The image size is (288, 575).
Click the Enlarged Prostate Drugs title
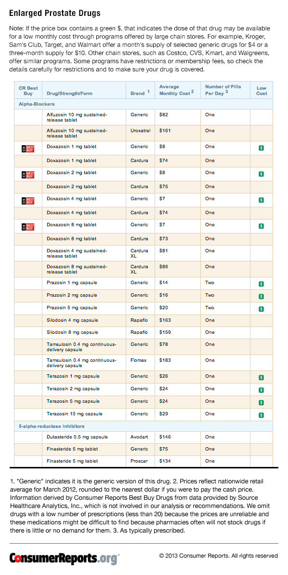[55, 14]
